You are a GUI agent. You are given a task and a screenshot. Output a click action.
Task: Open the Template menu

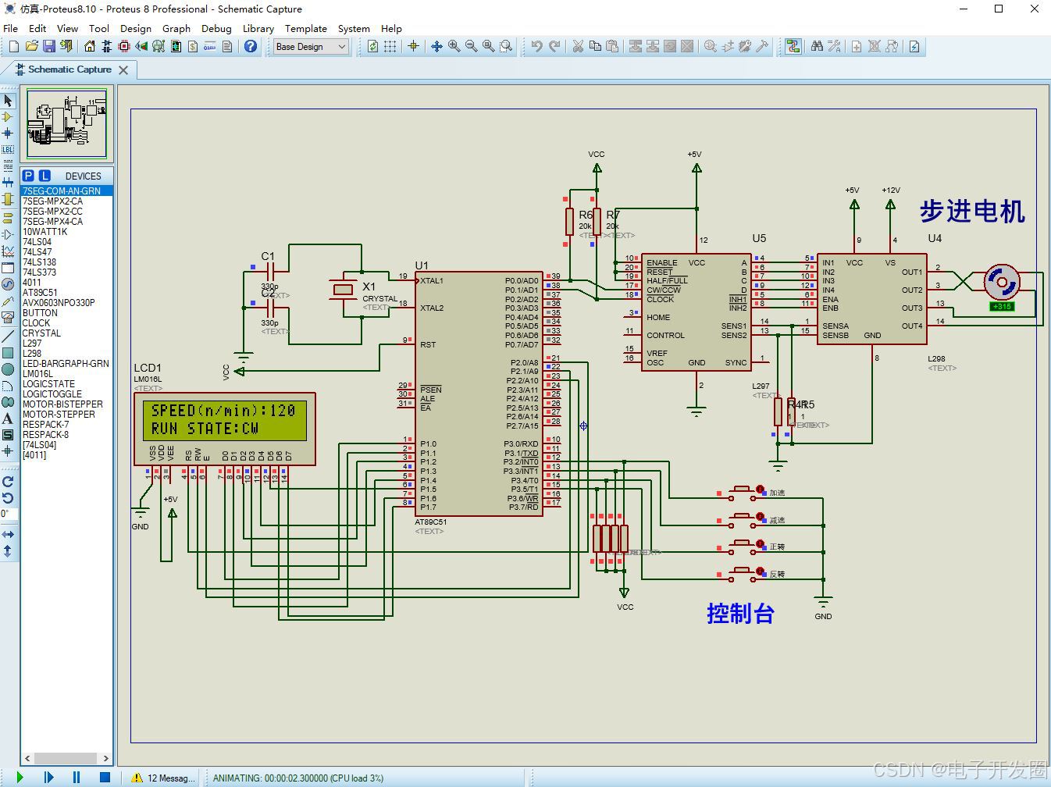306,28
